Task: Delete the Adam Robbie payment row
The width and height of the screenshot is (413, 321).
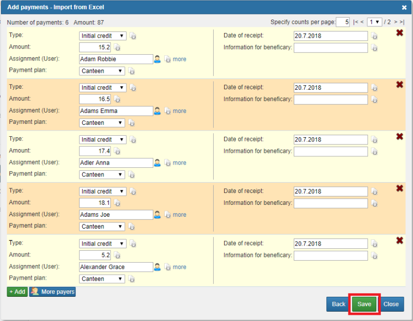Action: point(400,33)
